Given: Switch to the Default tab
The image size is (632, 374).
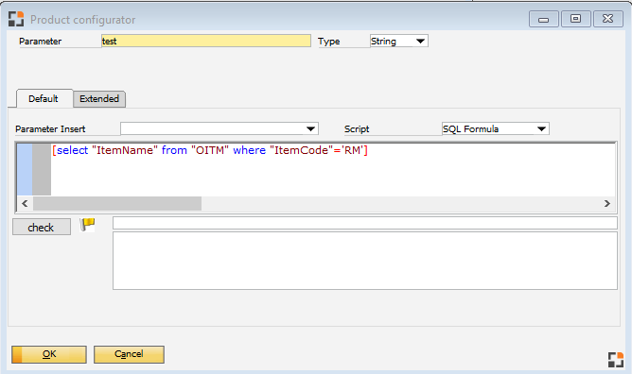Looking at the screenshot, I should (x=44, y=99).
